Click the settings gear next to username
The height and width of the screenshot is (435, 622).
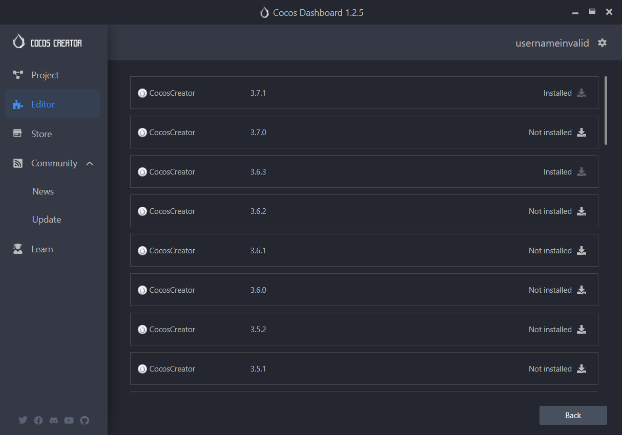[x=602, y=43]
